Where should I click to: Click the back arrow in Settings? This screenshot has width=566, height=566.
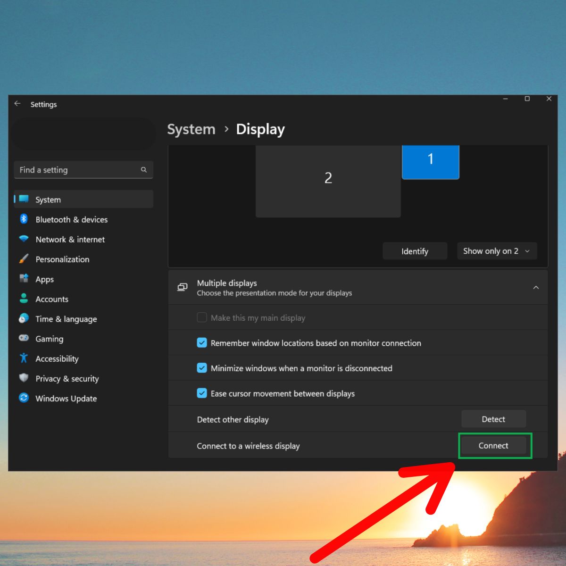coord(17,104)
